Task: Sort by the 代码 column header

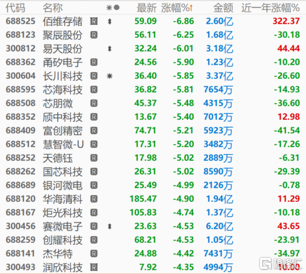Action: (16, 8)
